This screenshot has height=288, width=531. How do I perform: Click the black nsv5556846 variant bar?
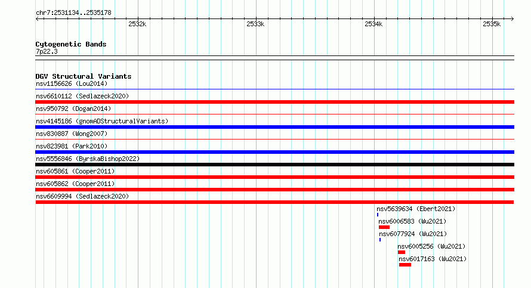point(274,165)
